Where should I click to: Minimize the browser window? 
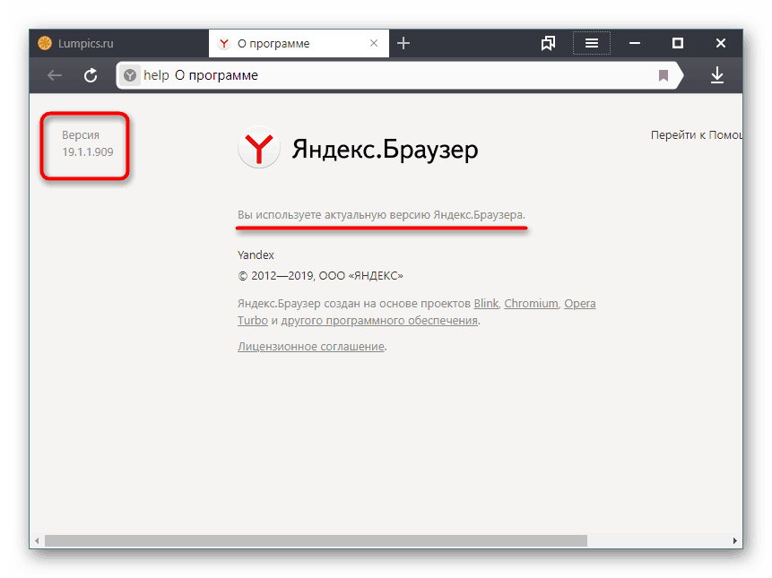[635, 43]
